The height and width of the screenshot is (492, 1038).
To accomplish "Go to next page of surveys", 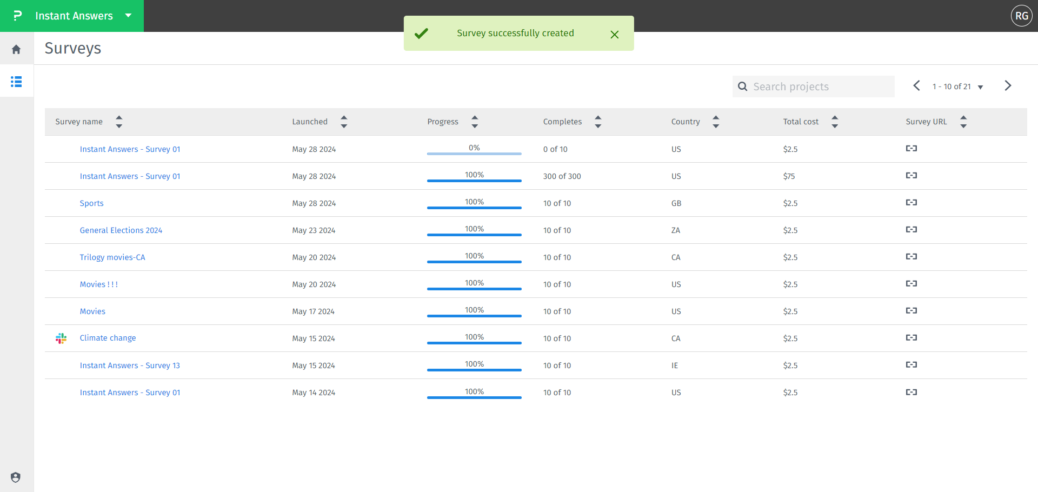I will [x=1008, y=86].
